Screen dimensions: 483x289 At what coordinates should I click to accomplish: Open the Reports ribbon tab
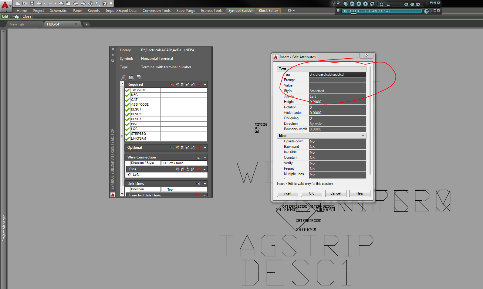click(94, 11)
